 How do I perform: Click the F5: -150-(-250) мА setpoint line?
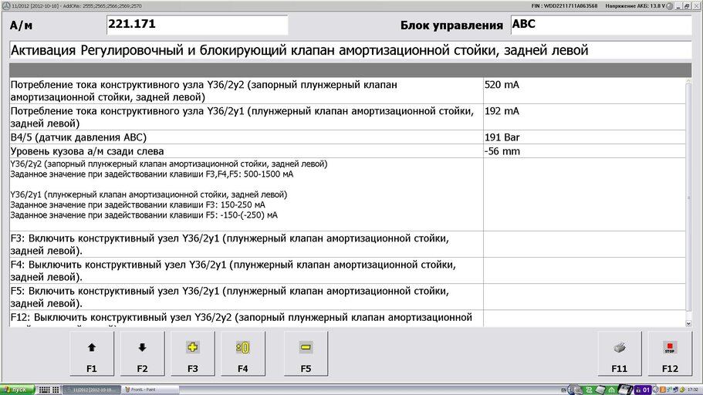(144, 215)
